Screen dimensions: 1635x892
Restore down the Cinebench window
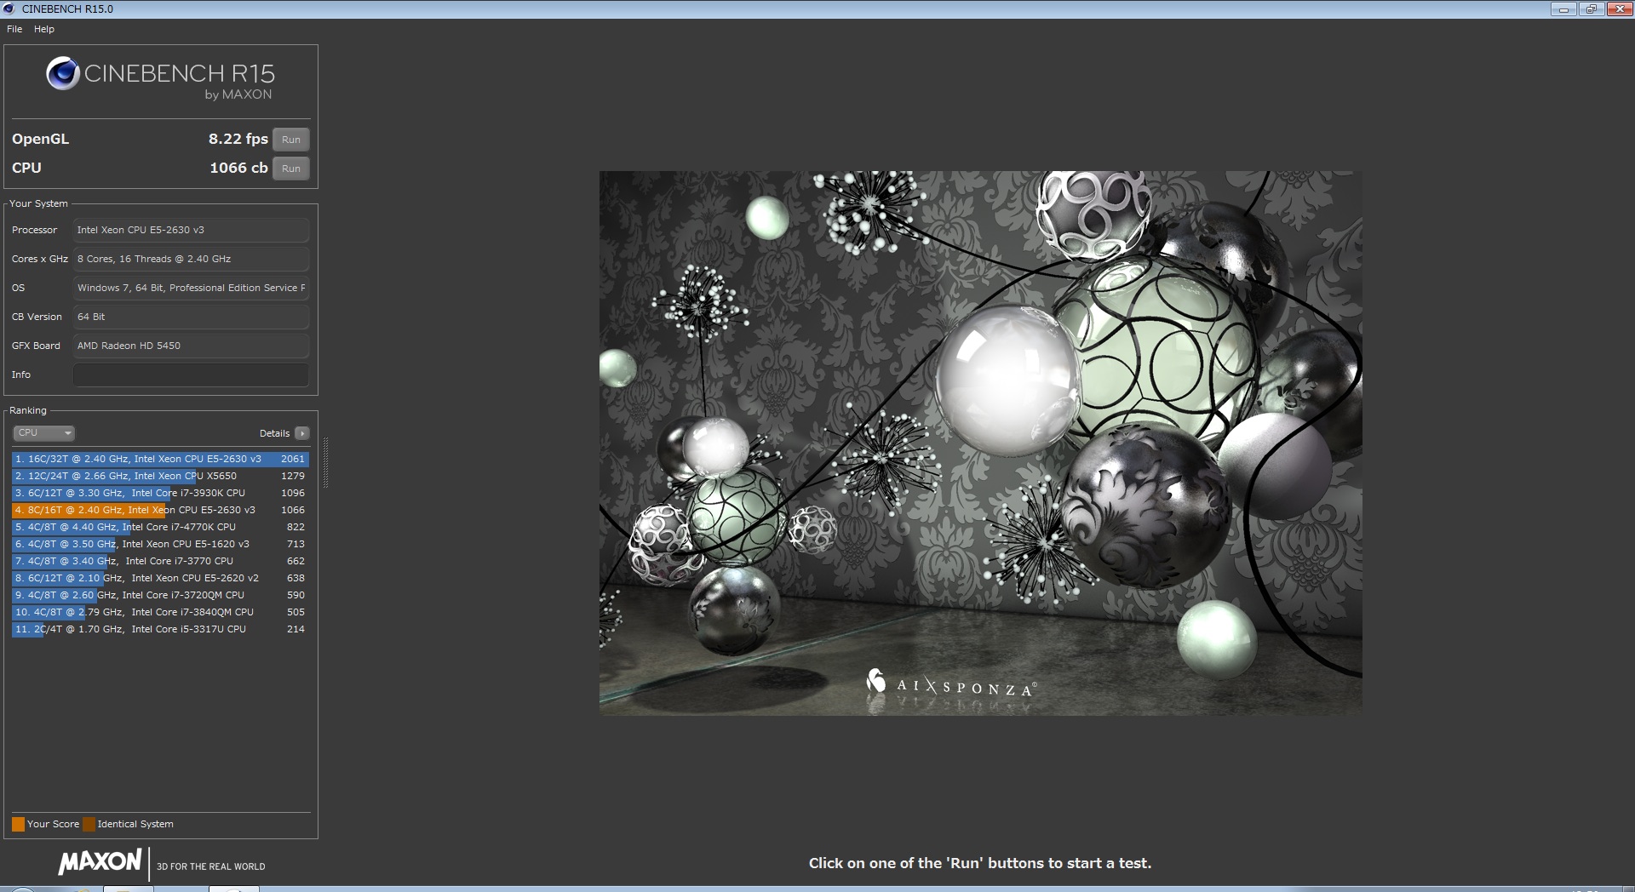pos(1590,9)
